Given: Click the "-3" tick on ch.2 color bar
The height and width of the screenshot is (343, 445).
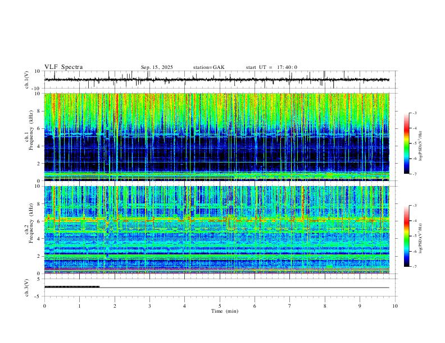Looking at the screenshot, I should 415,206.
